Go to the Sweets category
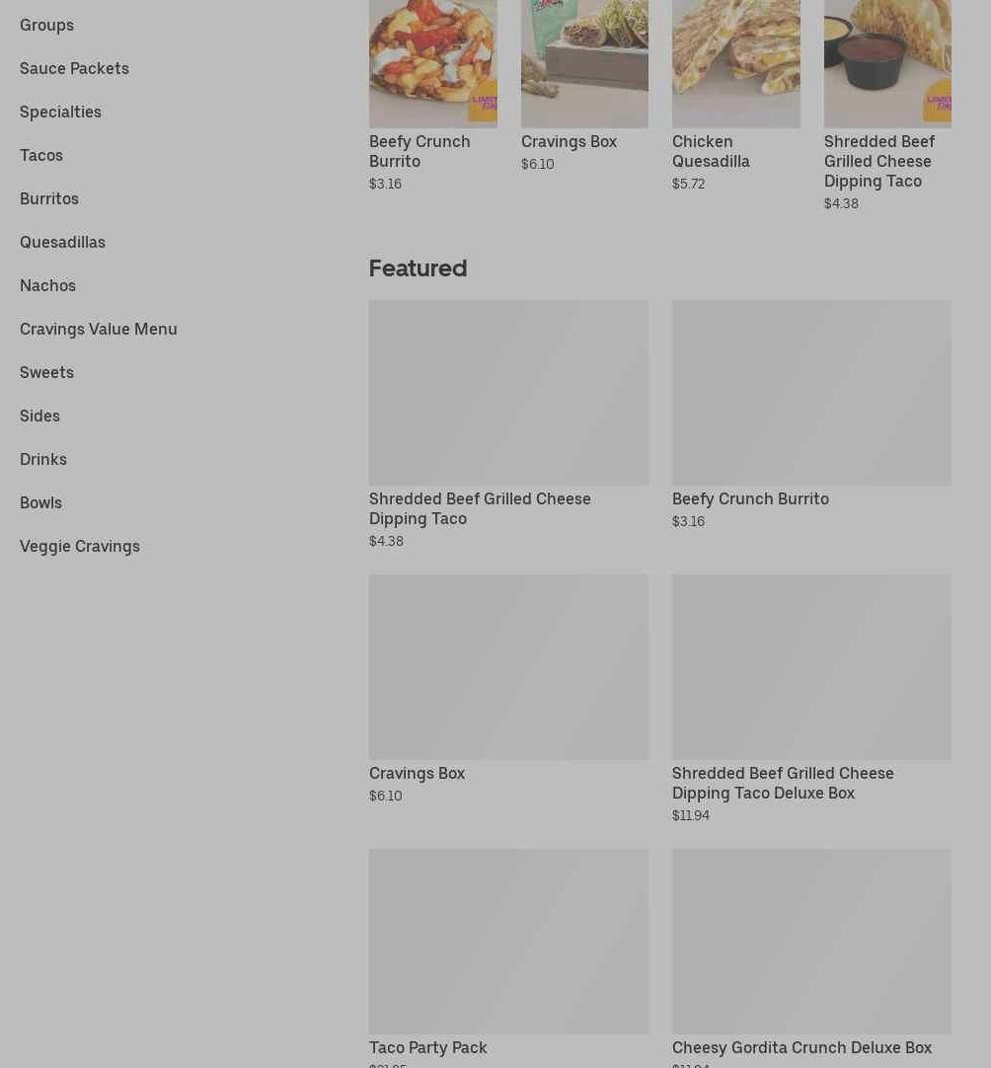The image size is (991, 1068). 47,372
